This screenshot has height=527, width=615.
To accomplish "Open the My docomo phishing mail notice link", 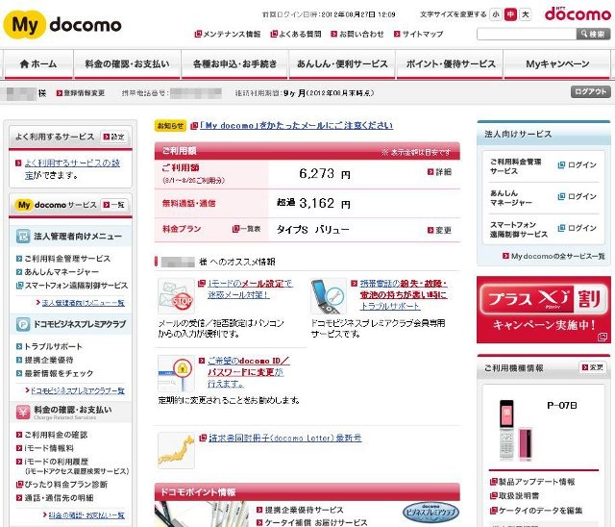I will pos(291,126).
